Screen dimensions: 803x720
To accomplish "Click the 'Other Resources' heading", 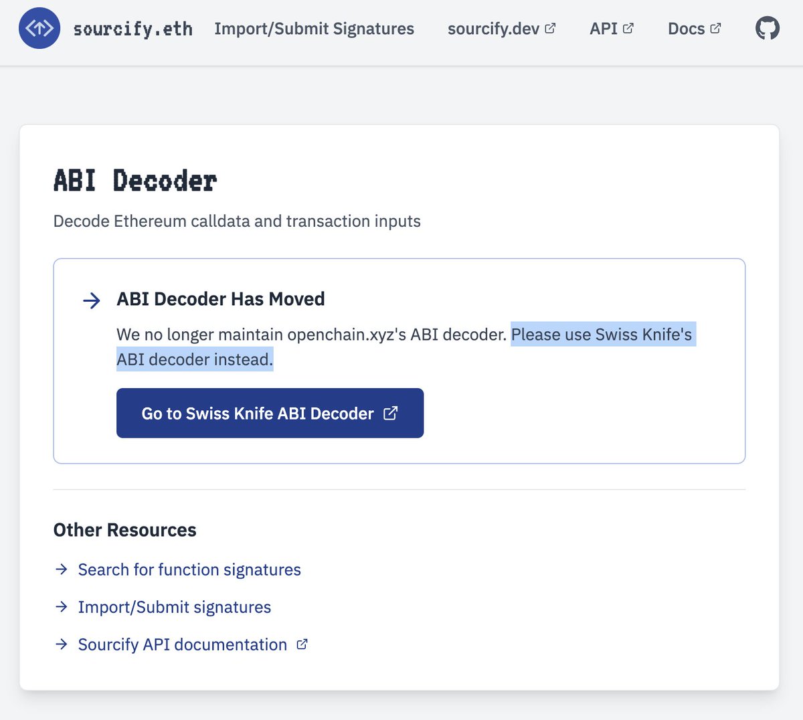I will [125, 530].
